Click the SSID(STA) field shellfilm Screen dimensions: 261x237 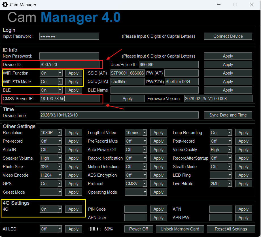(x=128, y=82)
